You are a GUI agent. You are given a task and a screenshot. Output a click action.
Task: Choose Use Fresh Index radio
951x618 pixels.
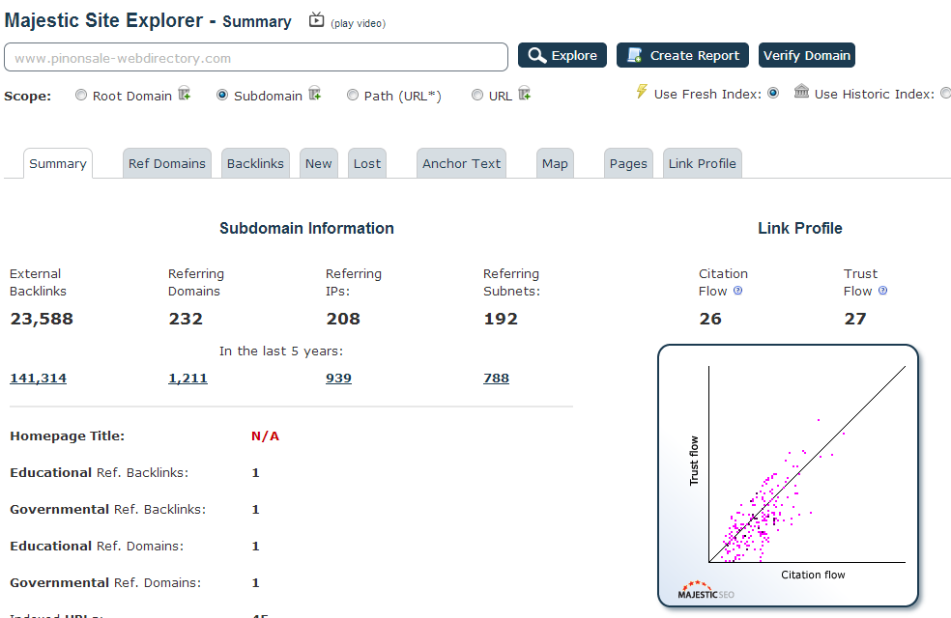tap(773, 94)
